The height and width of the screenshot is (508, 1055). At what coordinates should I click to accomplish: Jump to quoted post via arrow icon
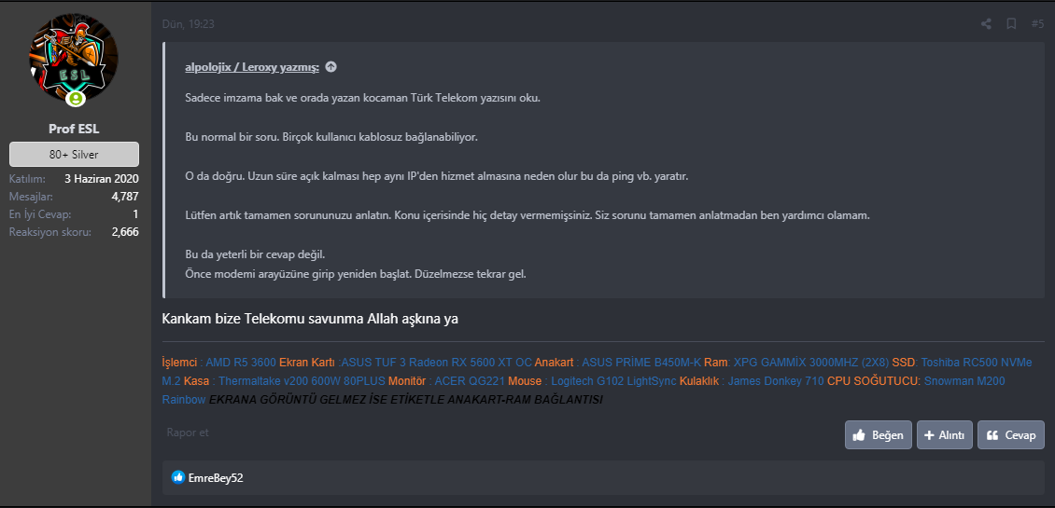tap(331, 67)
